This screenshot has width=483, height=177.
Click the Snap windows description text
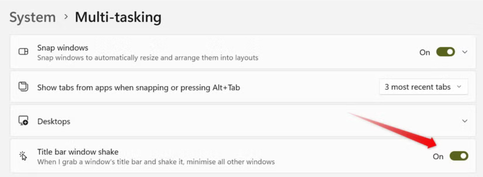tap(148, 58)
